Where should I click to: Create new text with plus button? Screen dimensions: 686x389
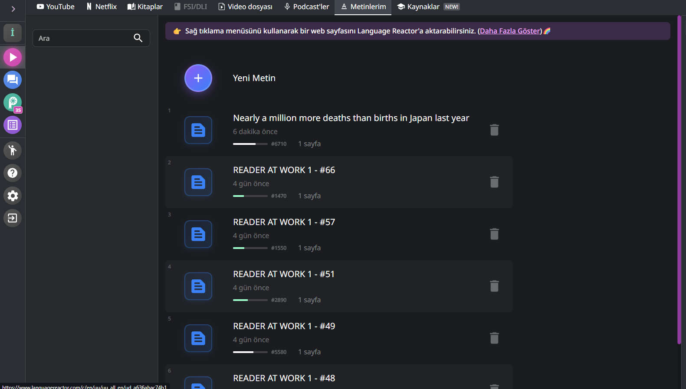click(198, 78)
